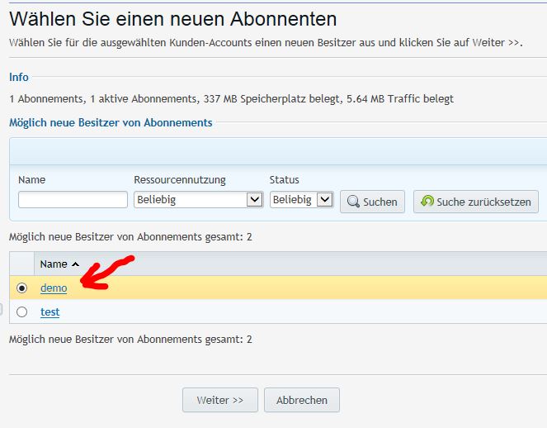
Task: Click the blue header bar of search panel
Action: tap(277, 152)
